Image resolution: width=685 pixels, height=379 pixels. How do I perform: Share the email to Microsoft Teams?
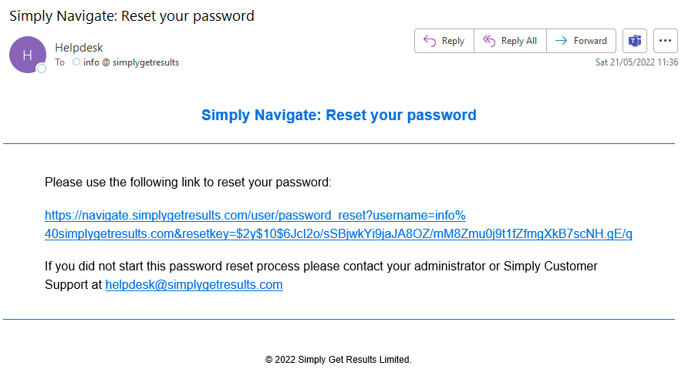(x=636, y=41)
